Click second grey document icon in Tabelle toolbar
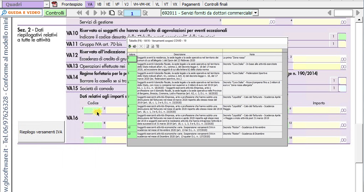The height and width of the screenshot is (192, 364). [x=152, y=46]
